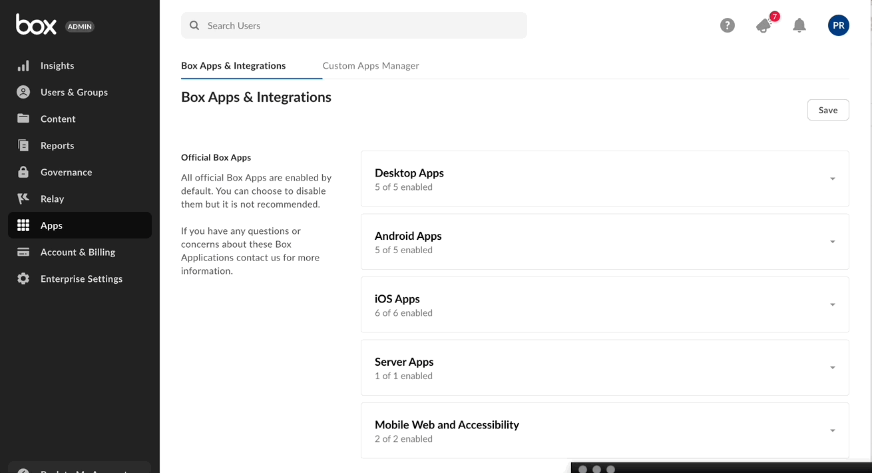Click the iOS Apps heading
This screenshot has height=473, width=872.
coord(397,299)
